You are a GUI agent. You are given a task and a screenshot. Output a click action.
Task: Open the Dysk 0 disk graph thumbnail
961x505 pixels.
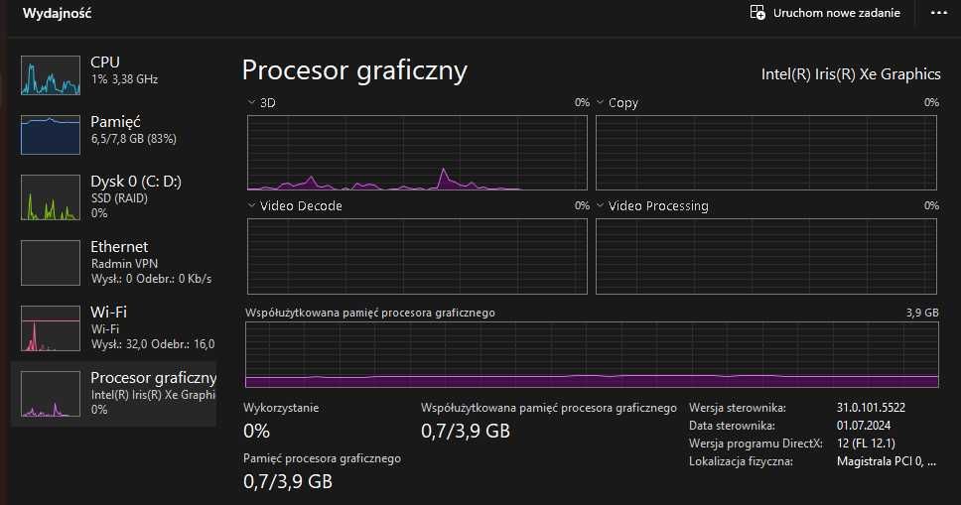(50, 196)
